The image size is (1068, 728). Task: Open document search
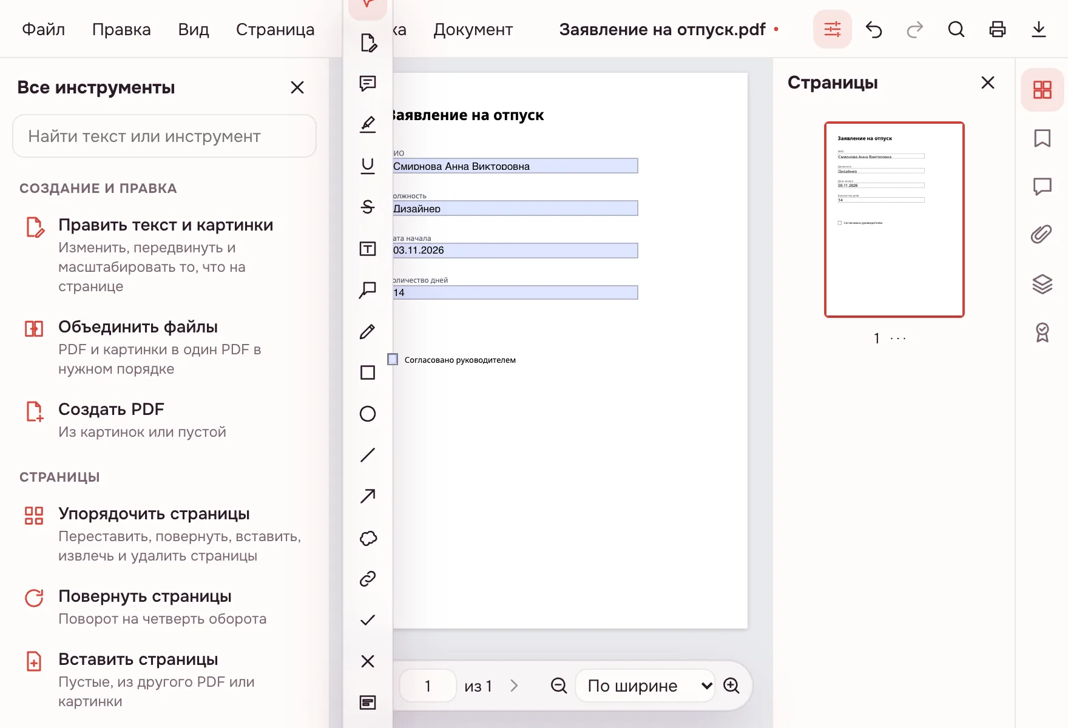coord(956,29)
